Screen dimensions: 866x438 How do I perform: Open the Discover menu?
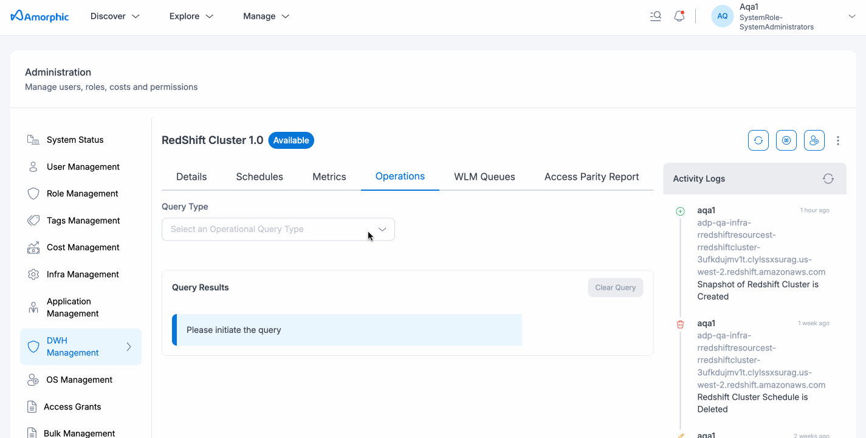point(115,16)
